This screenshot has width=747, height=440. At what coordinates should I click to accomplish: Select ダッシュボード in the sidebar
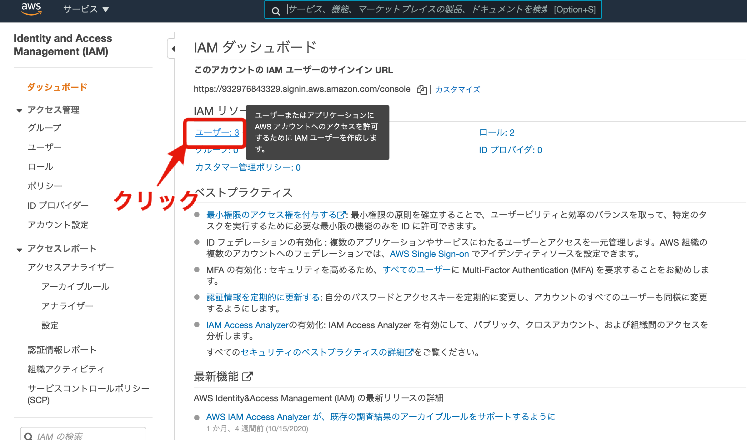[57, 87]
